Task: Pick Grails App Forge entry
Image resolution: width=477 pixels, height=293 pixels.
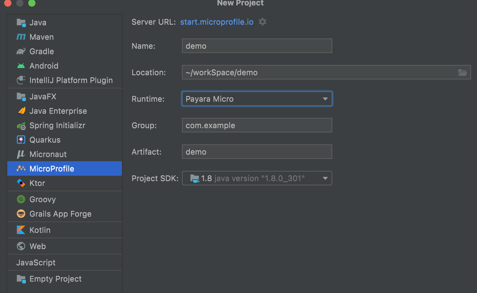Action: coord(65,214)
